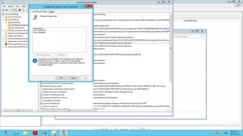Click the Back arrow toolbar icon
Viewport: 243px width, 136px height.
[x=3, y=10]
